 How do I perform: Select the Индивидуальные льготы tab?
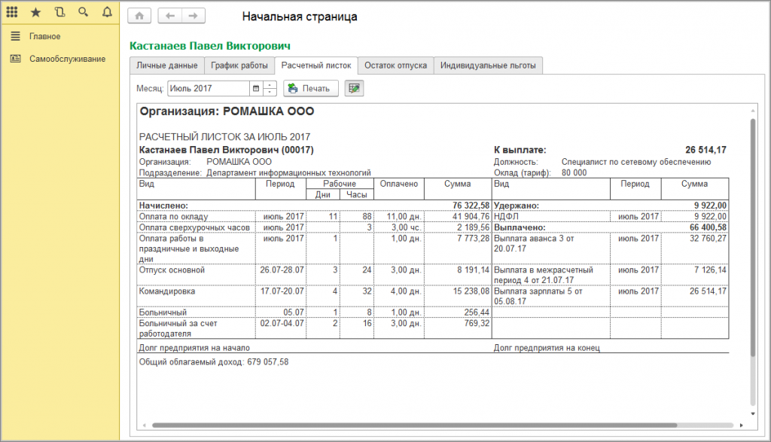pos(488,66)
